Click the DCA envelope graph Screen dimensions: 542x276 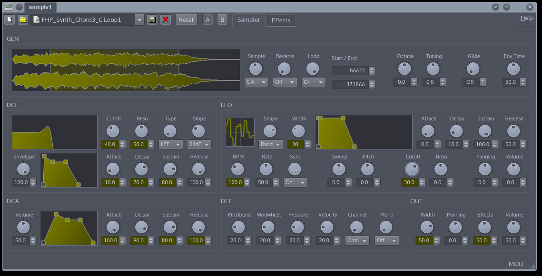tap(69, 228)
